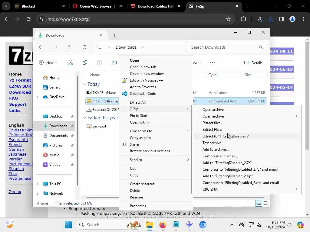This screenshot has width=310, height=232.
Task: Switch to Download Roblox browser tab
Action: (x=156, y=6)
